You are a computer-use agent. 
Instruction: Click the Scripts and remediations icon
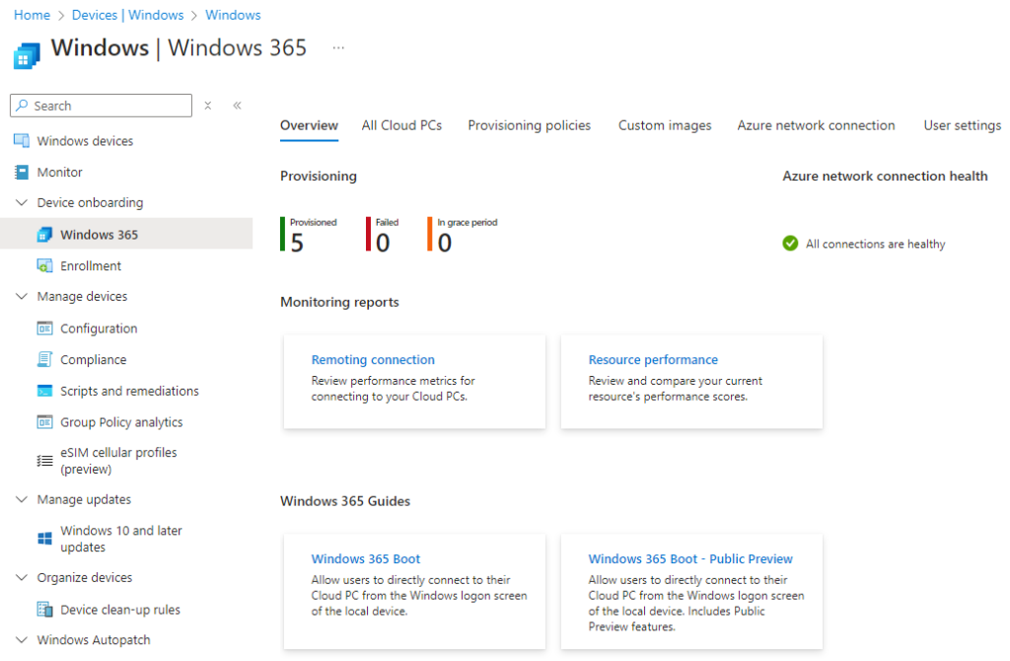44,392
